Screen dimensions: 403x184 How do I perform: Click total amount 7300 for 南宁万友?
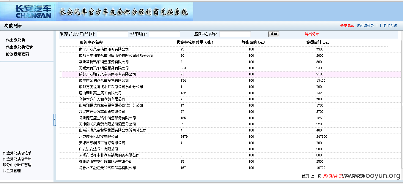pos(320,49)
